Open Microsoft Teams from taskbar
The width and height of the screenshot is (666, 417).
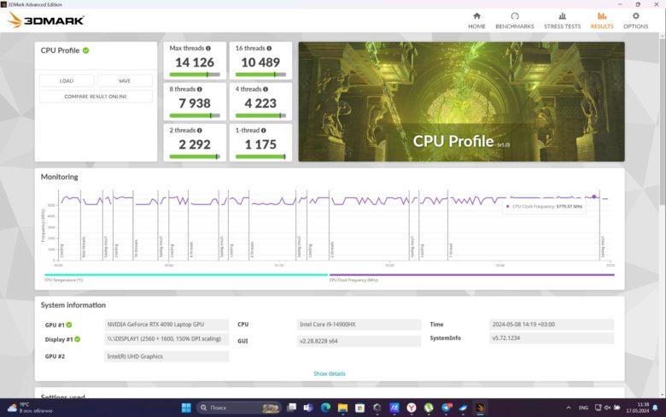pos(308,408)
